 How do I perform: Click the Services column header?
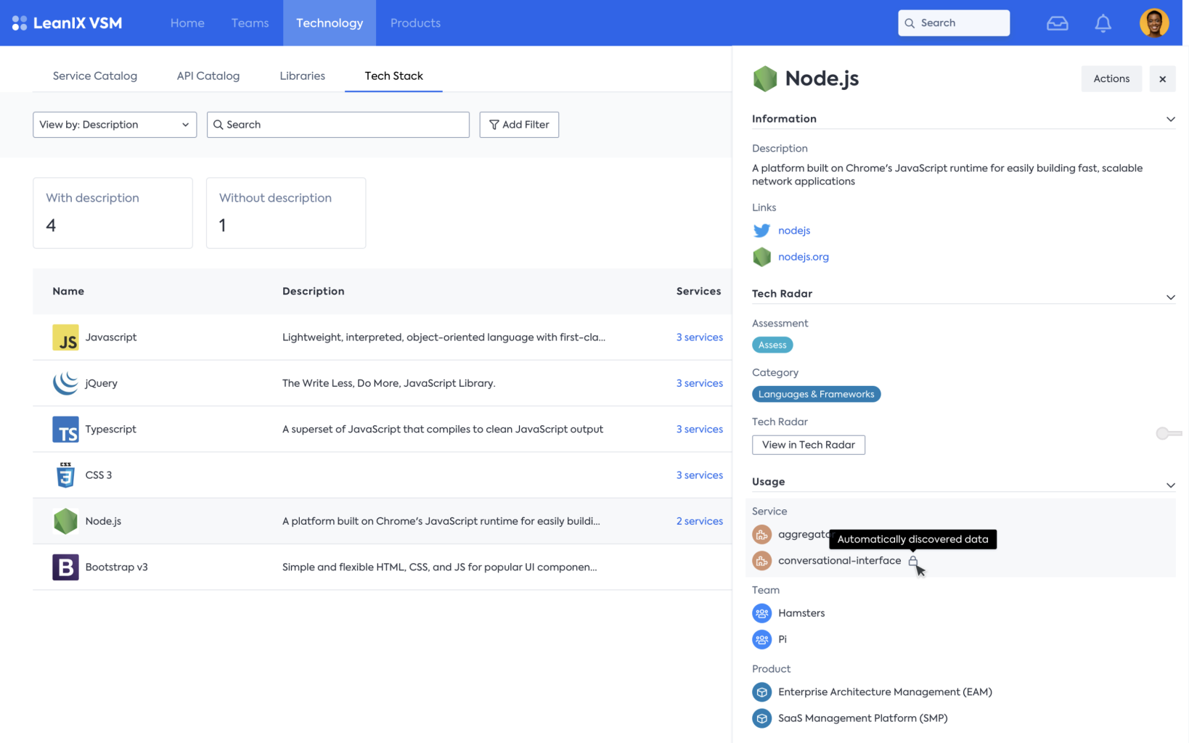point(698,292)
